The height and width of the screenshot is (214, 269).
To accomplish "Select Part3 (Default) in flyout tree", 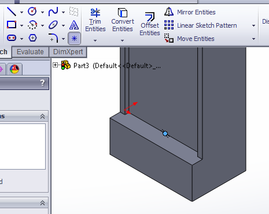I will [110, 66].
